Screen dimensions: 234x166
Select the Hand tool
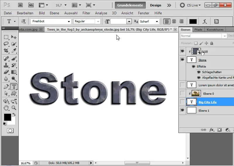[x=6, y=108]
